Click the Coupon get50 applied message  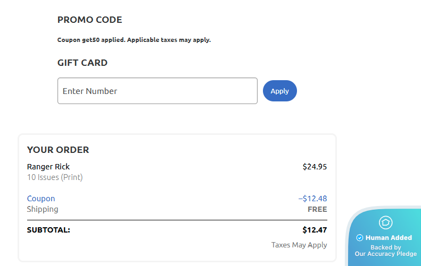(134, 40)
